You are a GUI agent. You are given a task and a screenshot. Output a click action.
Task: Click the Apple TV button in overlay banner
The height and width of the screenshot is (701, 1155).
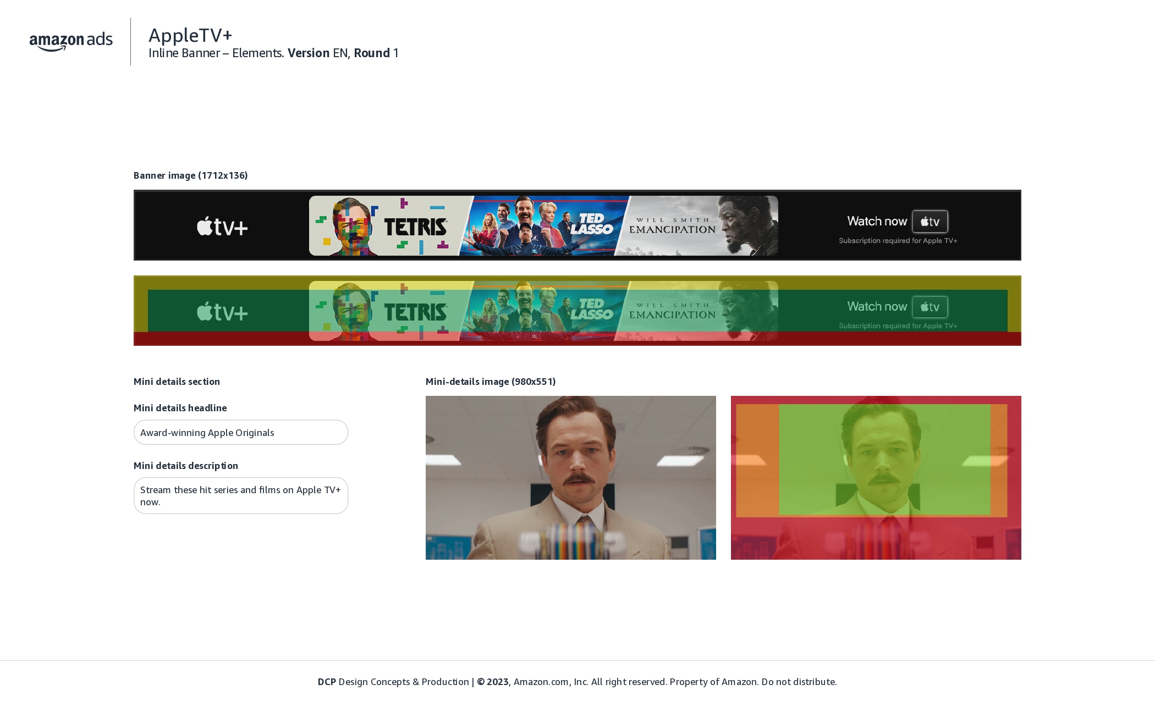pos(930,307)
